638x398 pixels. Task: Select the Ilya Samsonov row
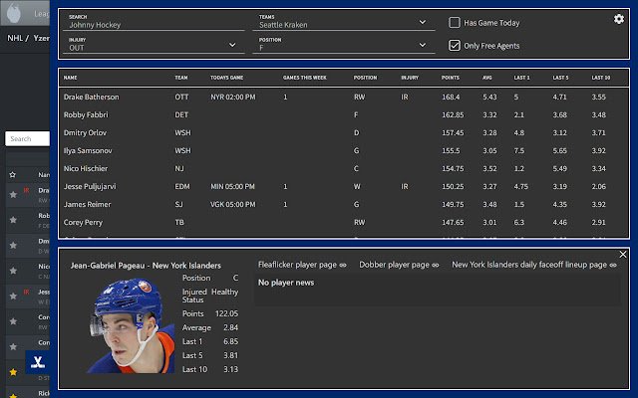[x=344, y=150]
